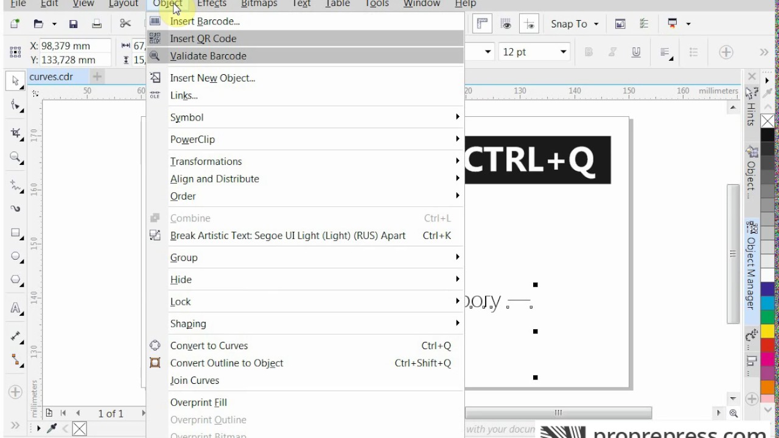Click the application launcher icon
The height and width of the screenshot is (438, 779).
[672, 24]
